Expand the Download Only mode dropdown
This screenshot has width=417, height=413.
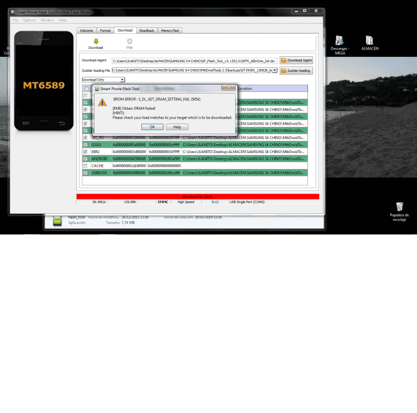click(122, 80)
